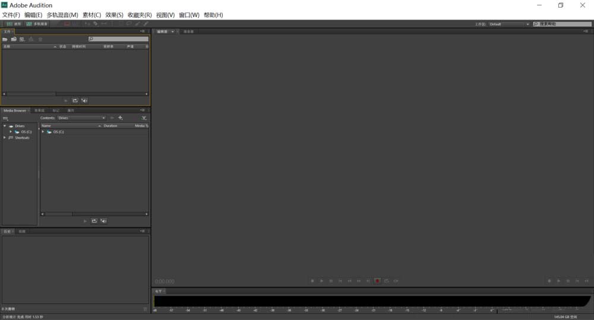Viewport: 594px width, 320px height.
Task: Click the 搜索帮助 search box
Action: coord(562,24)
